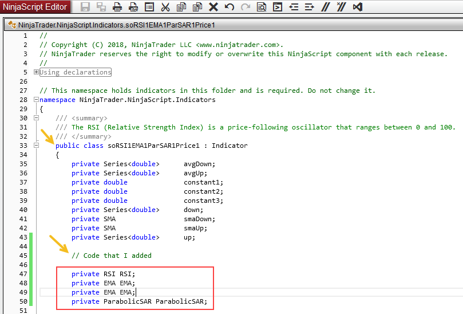This screenshot has height=314, width=463.
Task: Click 'Do not change it.' comment on line 27
Action: tap(341, 91)
